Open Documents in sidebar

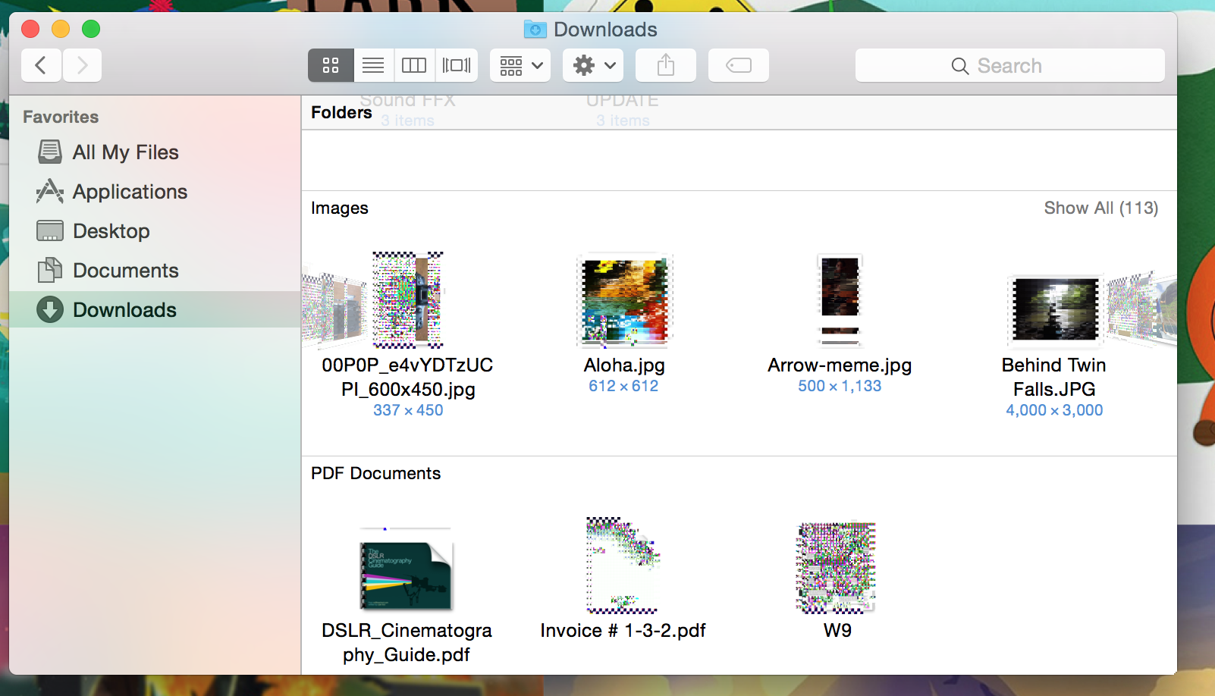click(x=155, y=271)
